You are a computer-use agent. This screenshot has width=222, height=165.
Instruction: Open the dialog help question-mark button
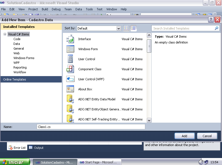(211, 20)
